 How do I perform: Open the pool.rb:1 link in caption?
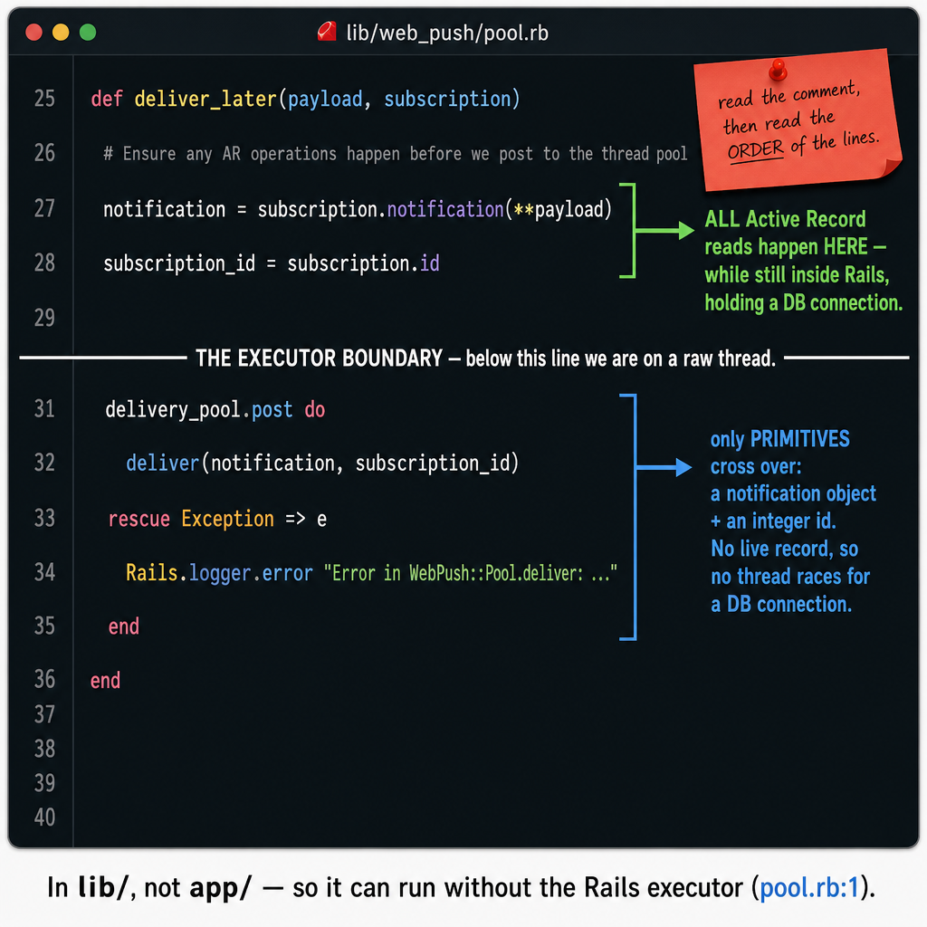click(x=808, y=887)
